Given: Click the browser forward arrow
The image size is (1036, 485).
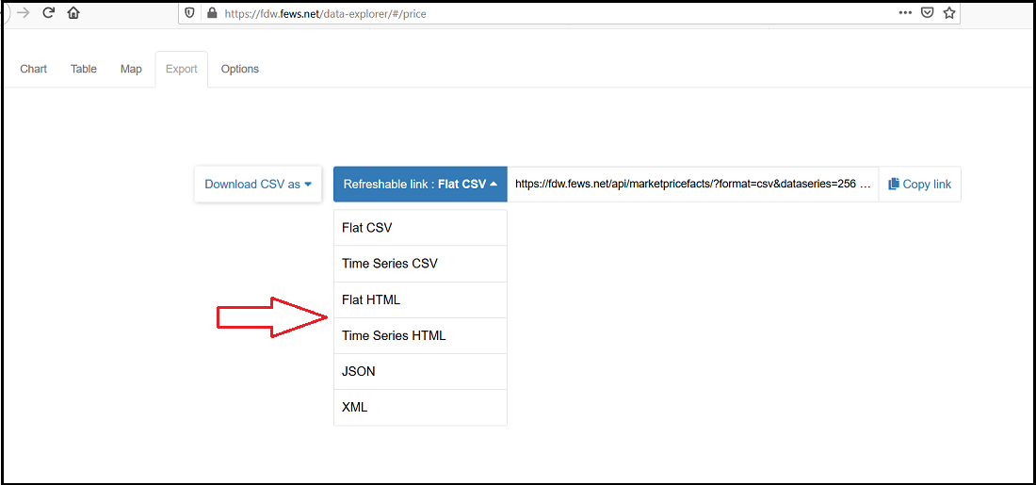Looking at the screenshot, I should tap(24, 13).
